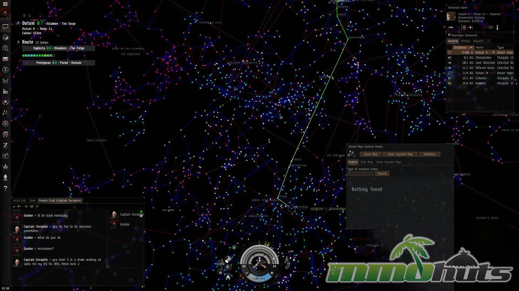Click the Close Map button
This screenshot has width=519, height=291.
pyautogui.click(x=370, y=154)
